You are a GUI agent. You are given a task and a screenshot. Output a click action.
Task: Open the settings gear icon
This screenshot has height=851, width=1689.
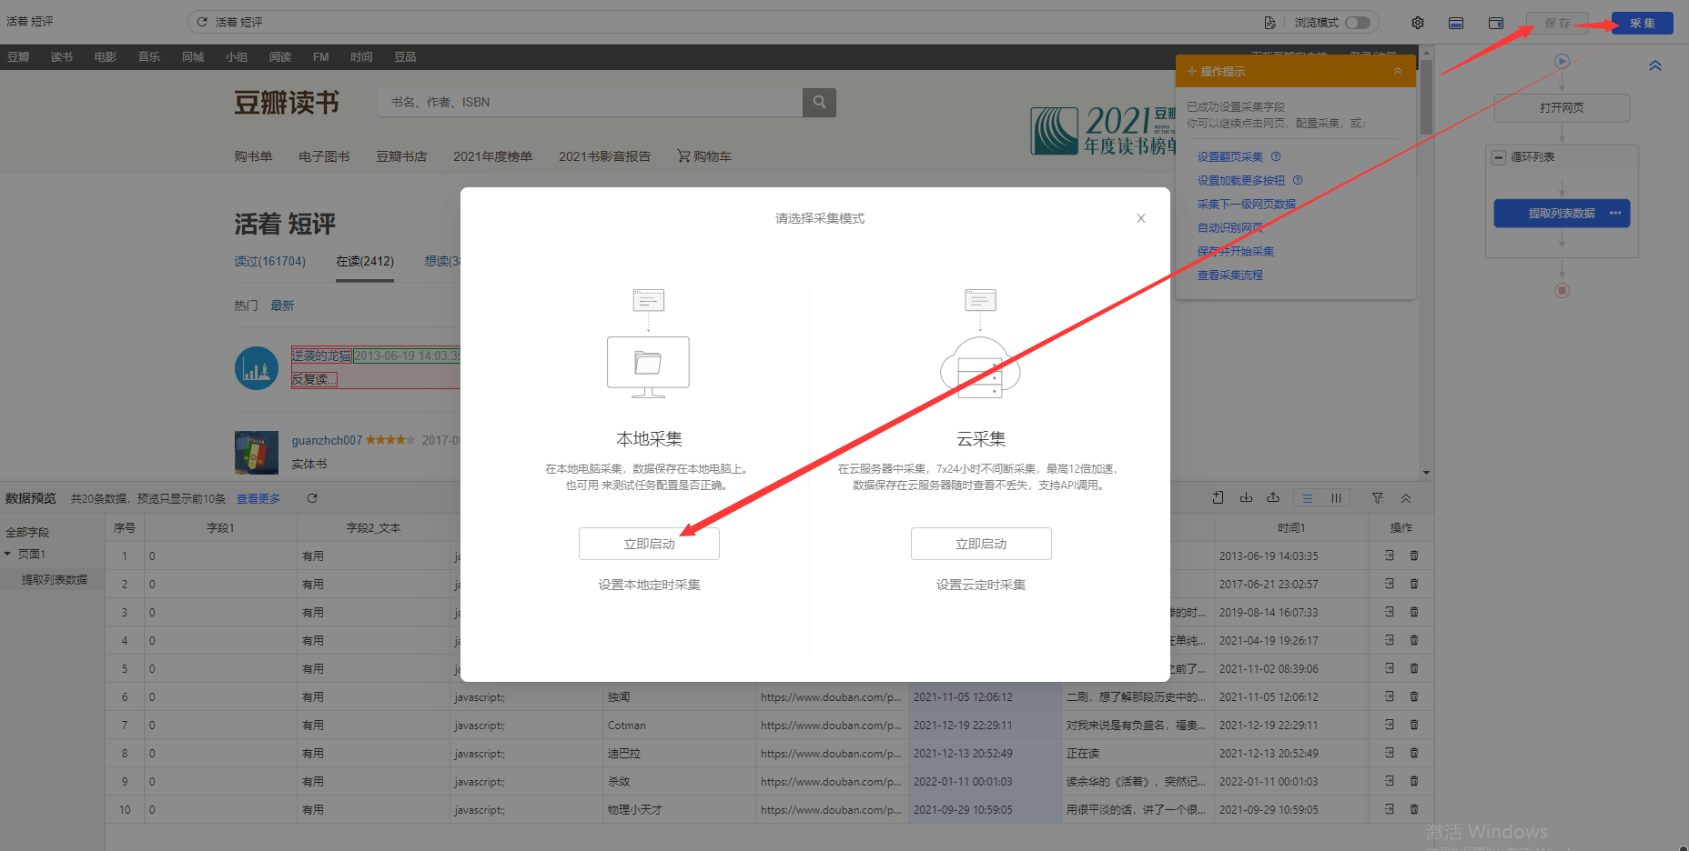tap(1418, 23)
